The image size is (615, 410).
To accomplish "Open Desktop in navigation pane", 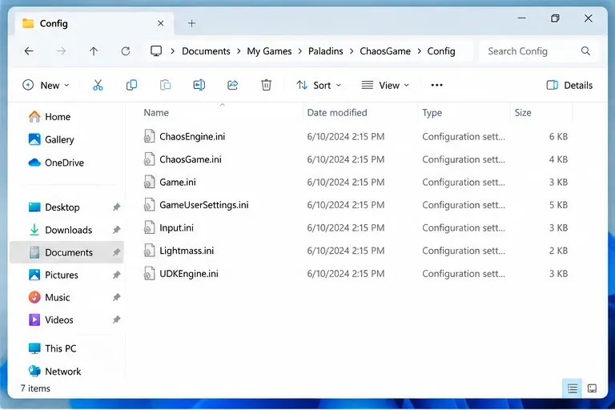I will tap(62, 207).
